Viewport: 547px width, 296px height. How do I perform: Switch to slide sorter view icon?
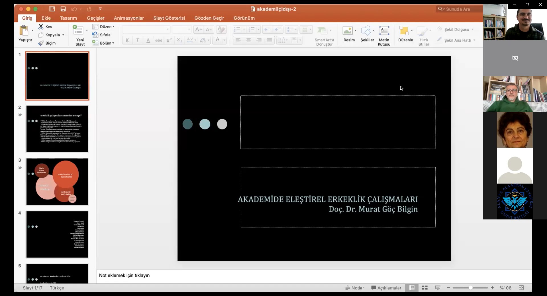(x=425, y=288)
